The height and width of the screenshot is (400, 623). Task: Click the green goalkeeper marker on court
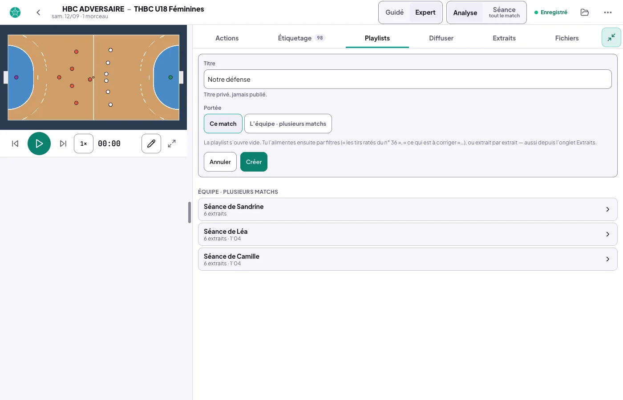(x=170, y=77)
